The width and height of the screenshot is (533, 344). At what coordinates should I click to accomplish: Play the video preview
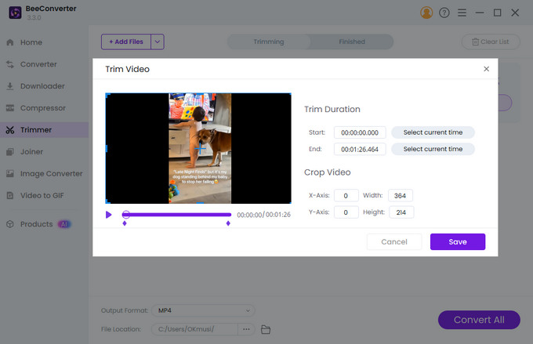coord(108,215)
